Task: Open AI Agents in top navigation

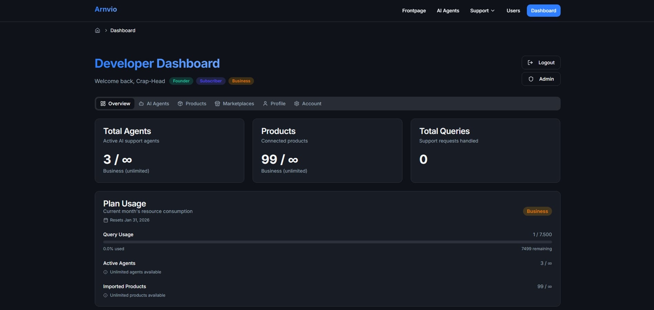Action: click(448, 11)
